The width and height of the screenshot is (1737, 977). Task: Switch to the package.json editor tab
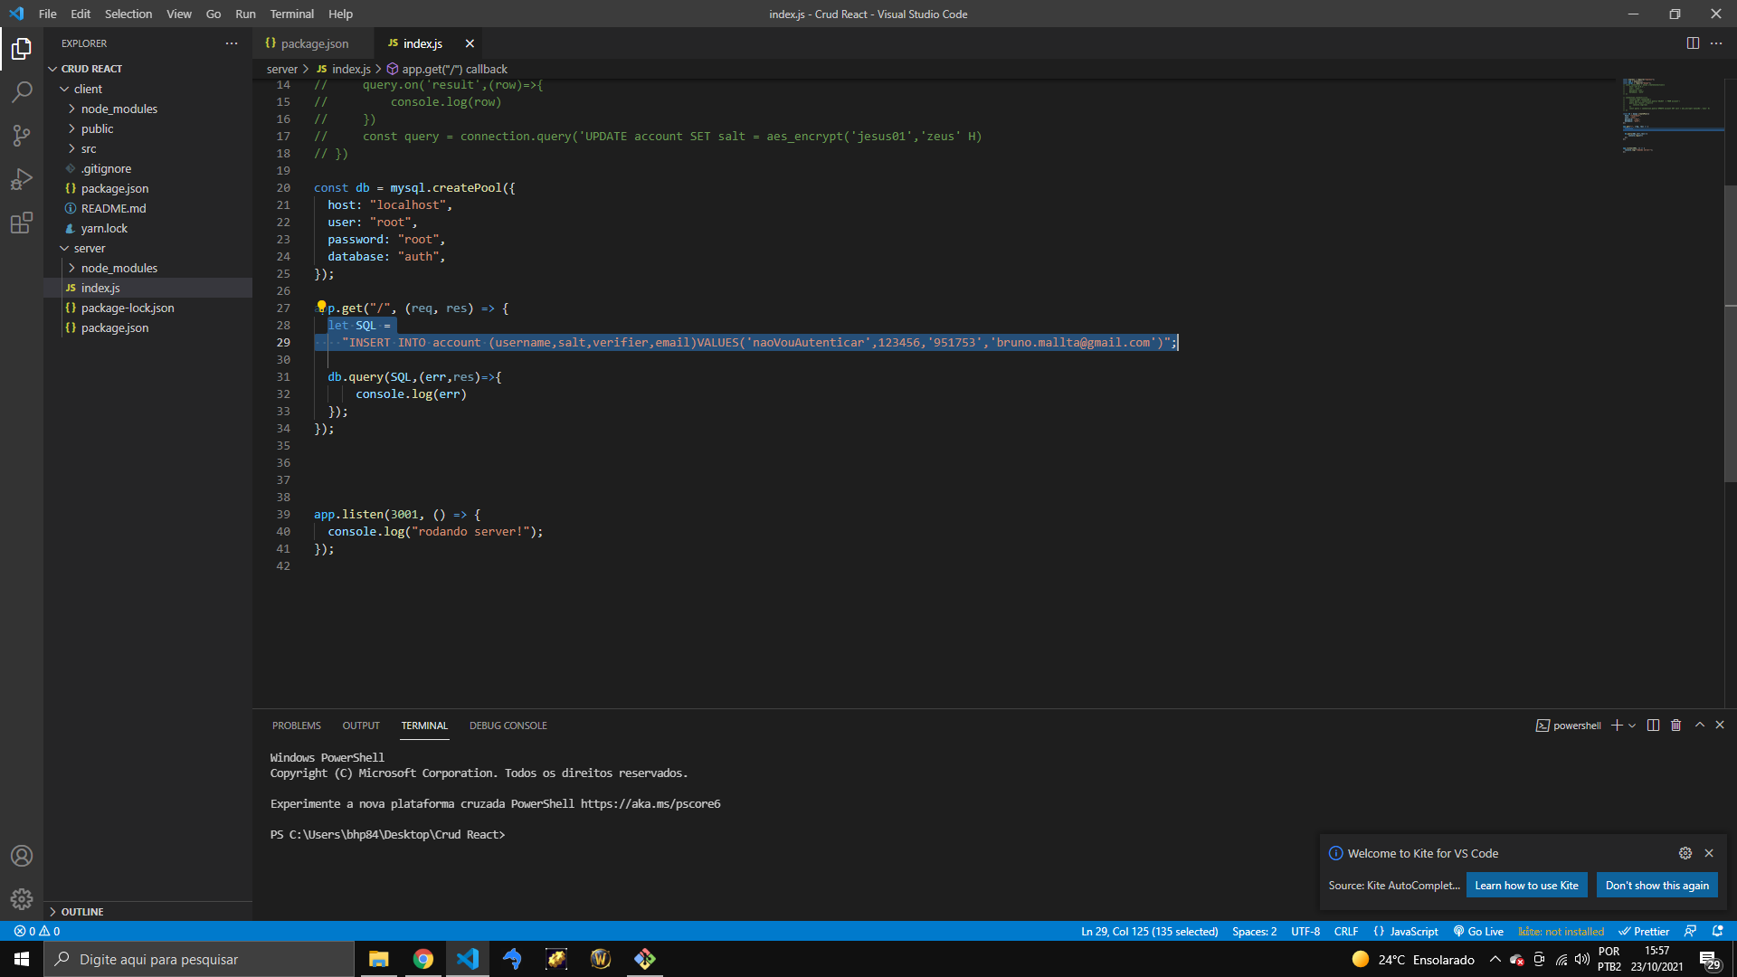pyautogui.click(x=313, y=43)
